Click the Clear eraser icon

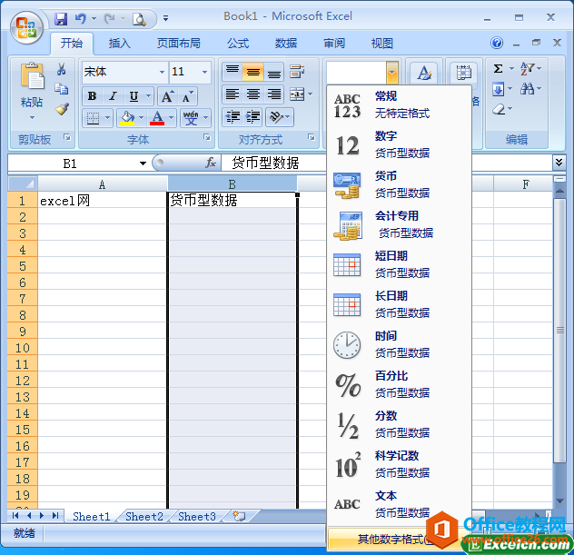pos(499,109)
